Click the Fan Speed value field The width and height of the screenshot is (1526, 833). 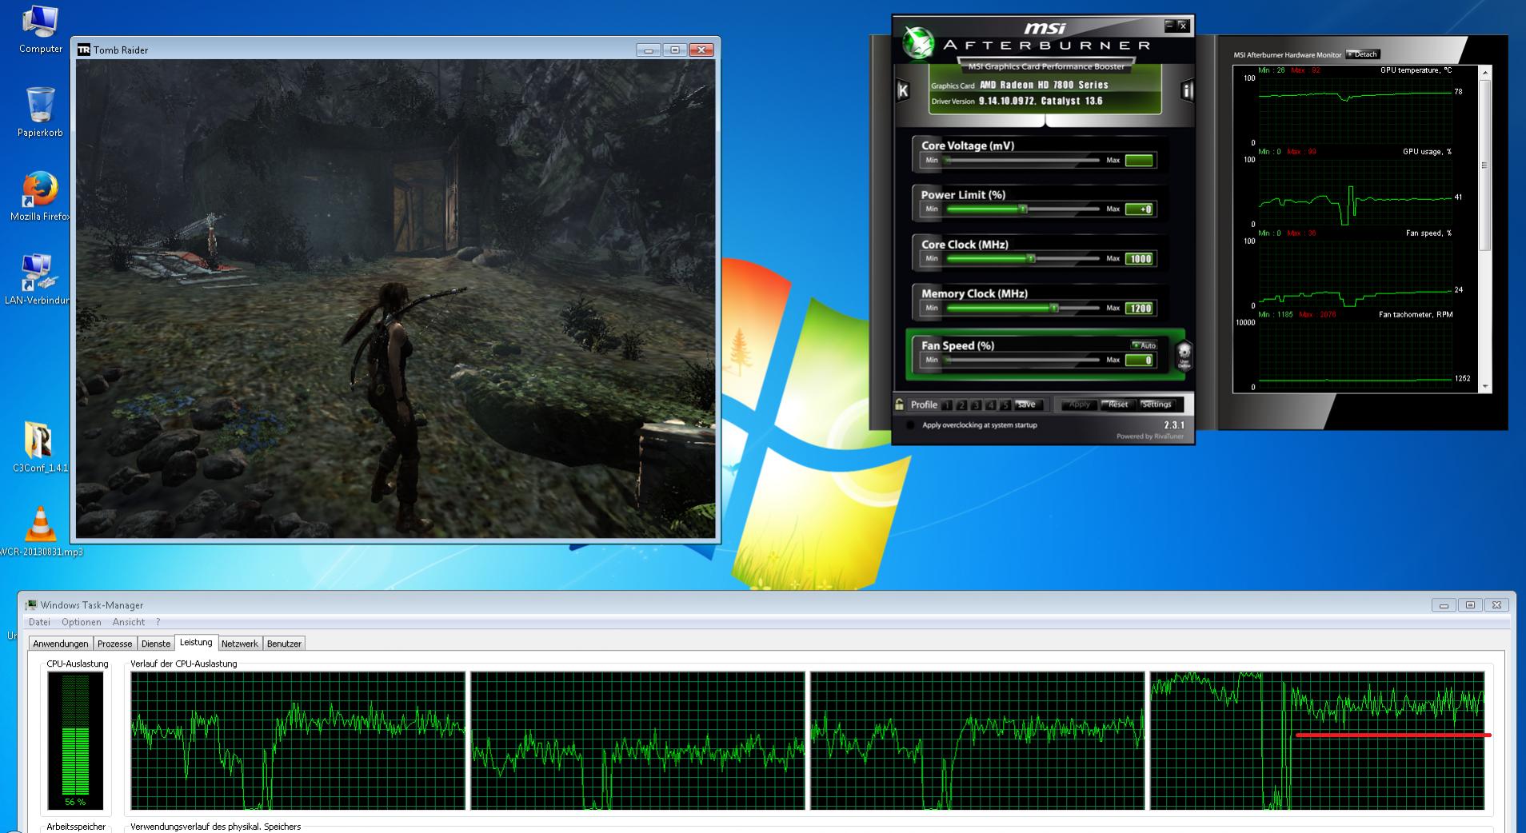point(1139,361)
